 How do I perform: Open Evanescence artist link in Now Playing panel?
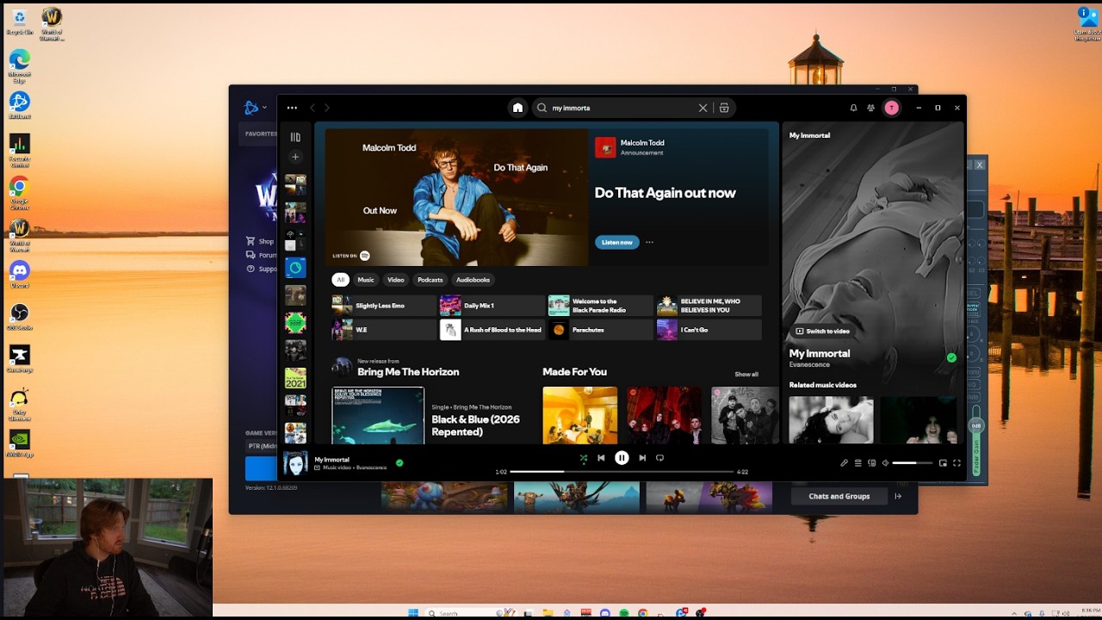[x=809, y=364]
